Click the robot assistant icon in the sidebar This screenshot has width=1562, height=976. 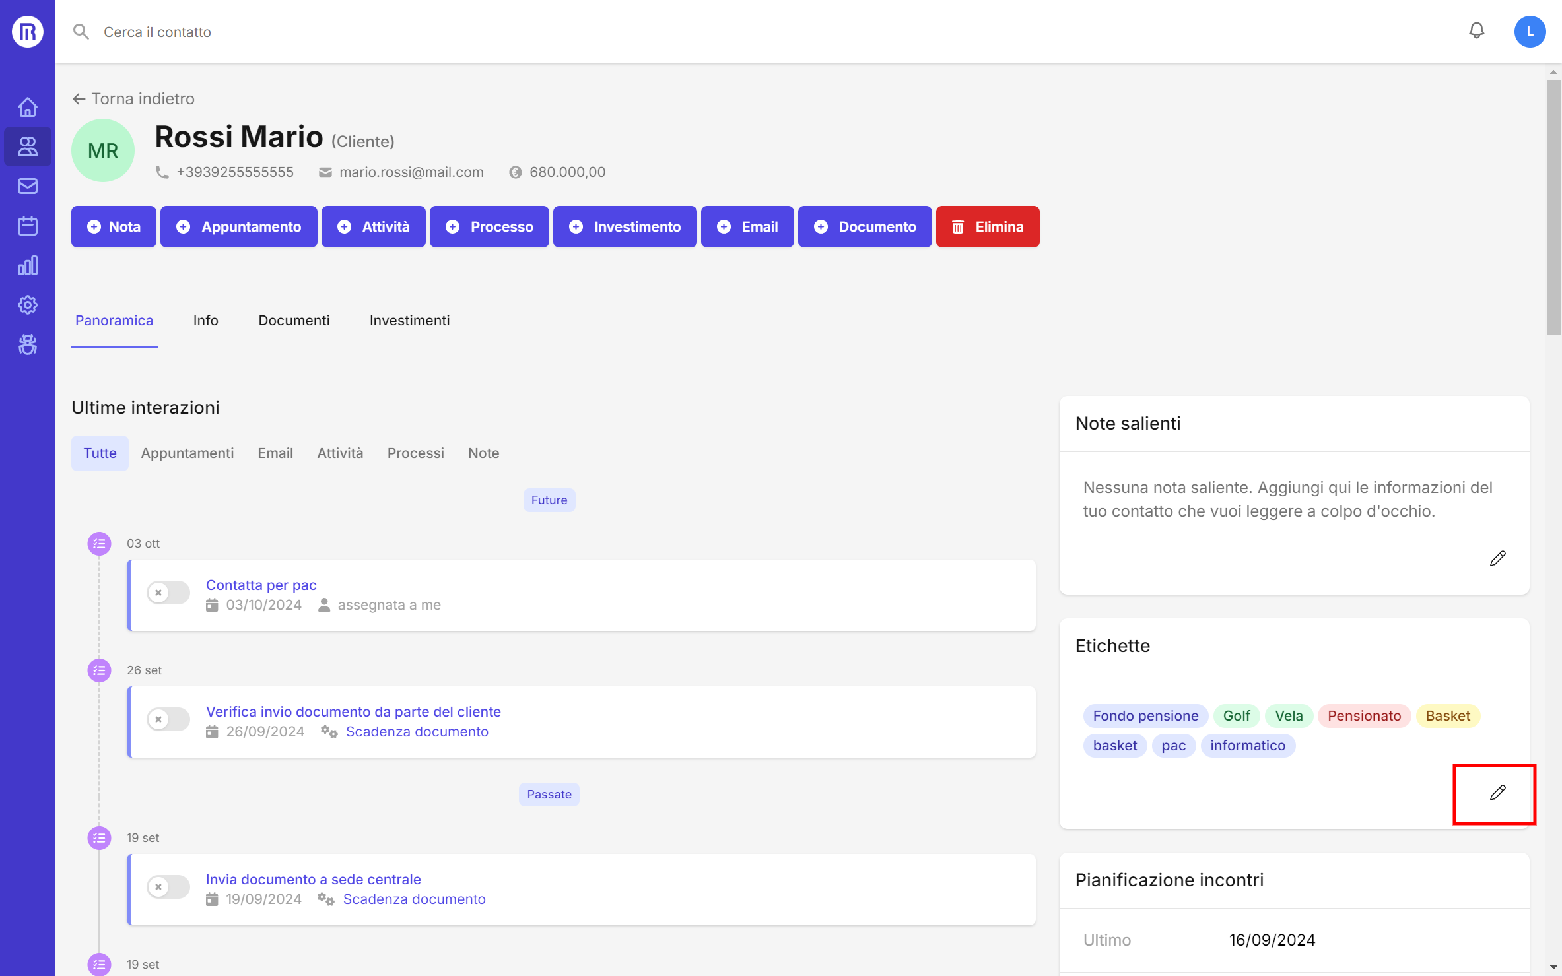tap(27, 344)
